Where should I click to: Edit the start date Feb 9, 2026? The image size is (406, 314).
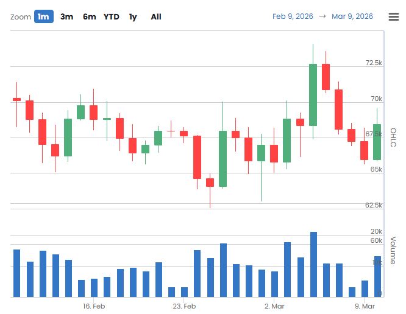point(293,16)
